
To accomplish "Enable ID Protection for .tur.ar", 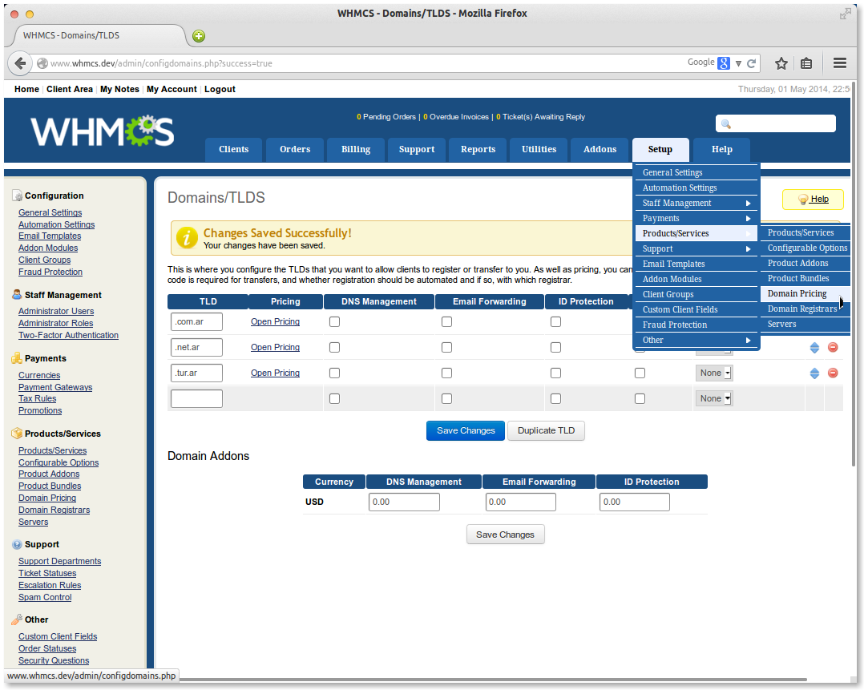I will tap(556, 373).
